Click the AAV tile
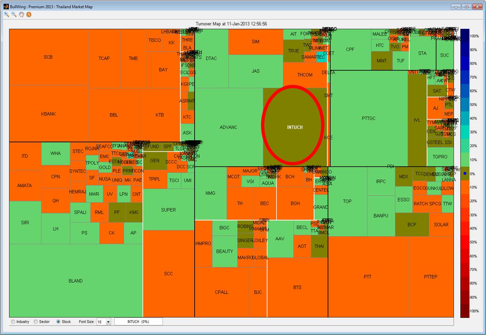Image resolution: width=486 pixels, height=335 pixels. pyautogui.click(x=280, y=238)
